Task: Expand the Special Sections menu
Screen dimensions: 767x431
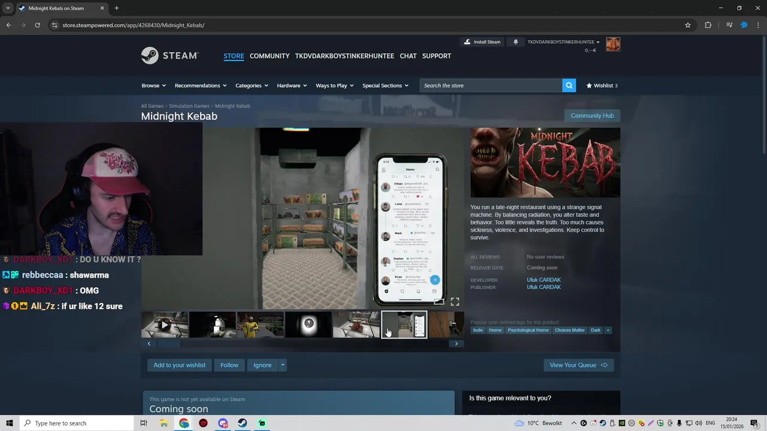Action: 385,86
